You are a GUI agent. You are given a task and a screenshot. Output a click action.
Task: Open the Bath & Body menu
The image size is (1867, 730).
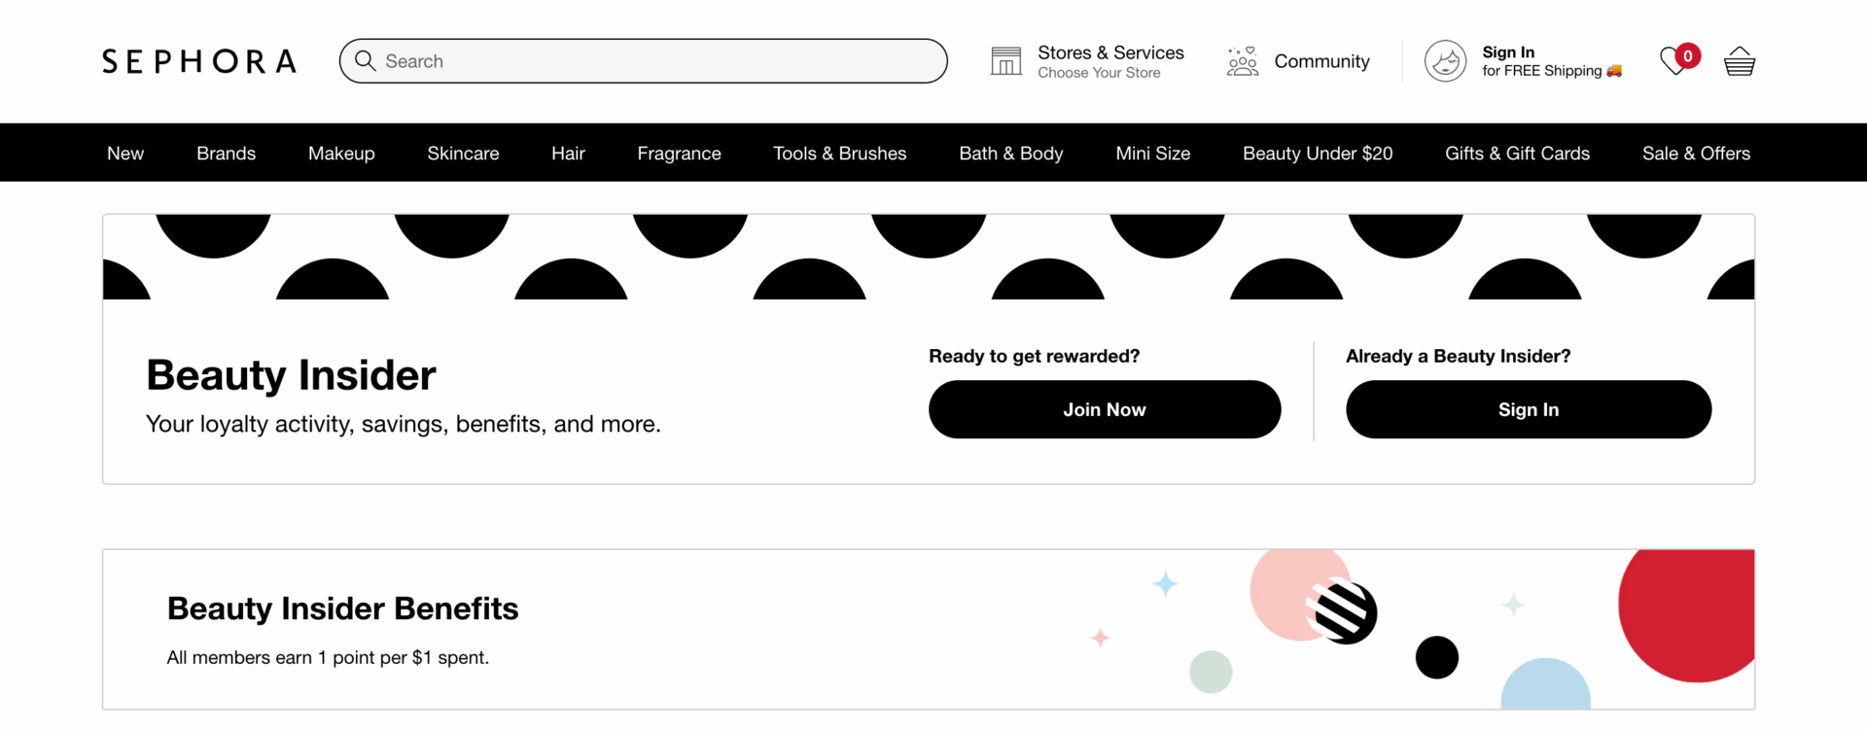[1011, 153]
